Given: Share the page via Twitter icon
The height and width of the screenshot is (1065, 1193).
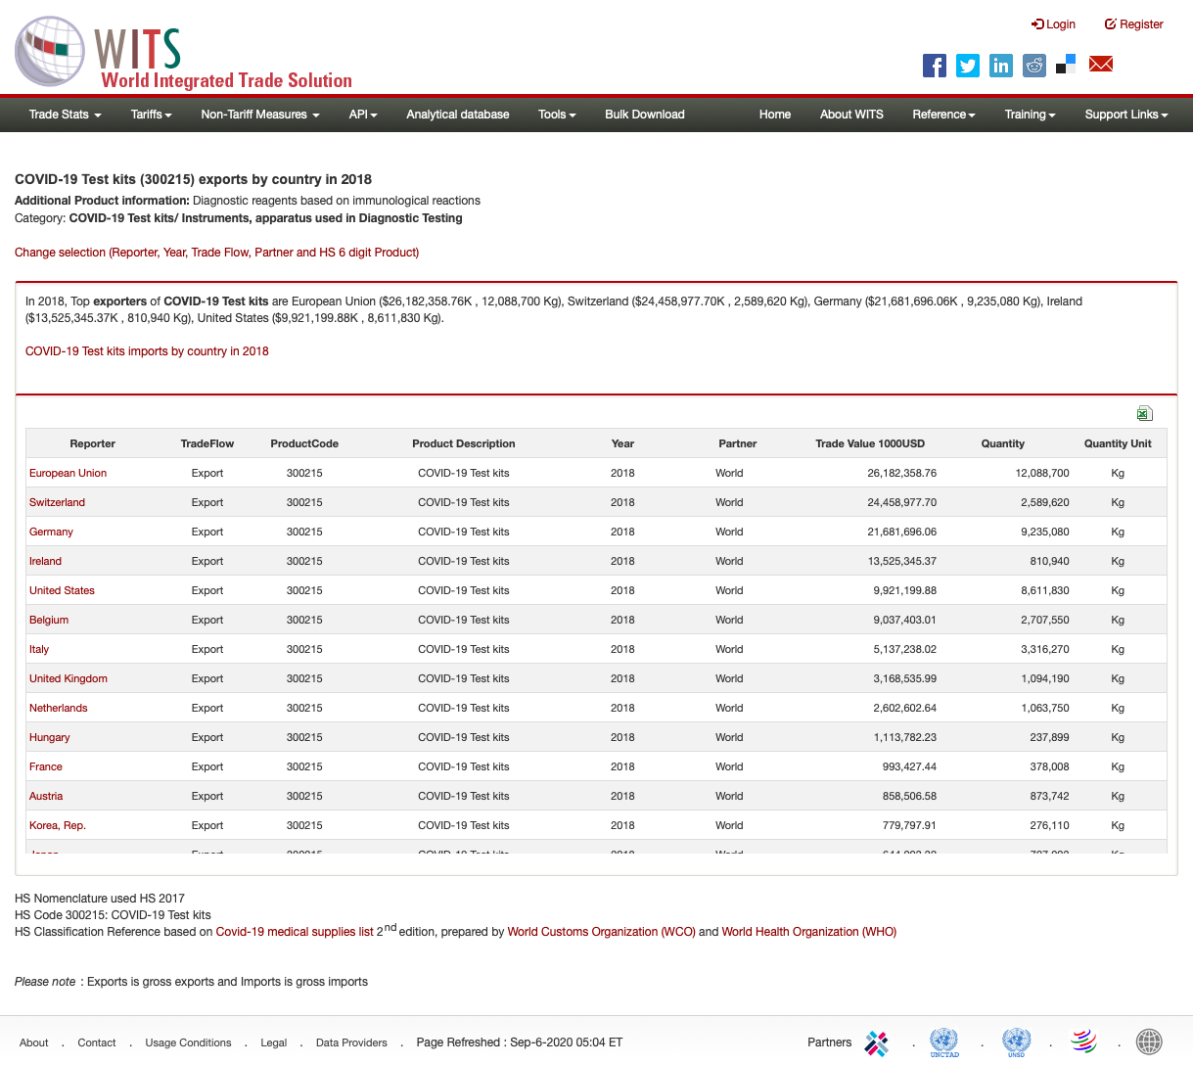Looking at the screenshot, I should [968, 66].
